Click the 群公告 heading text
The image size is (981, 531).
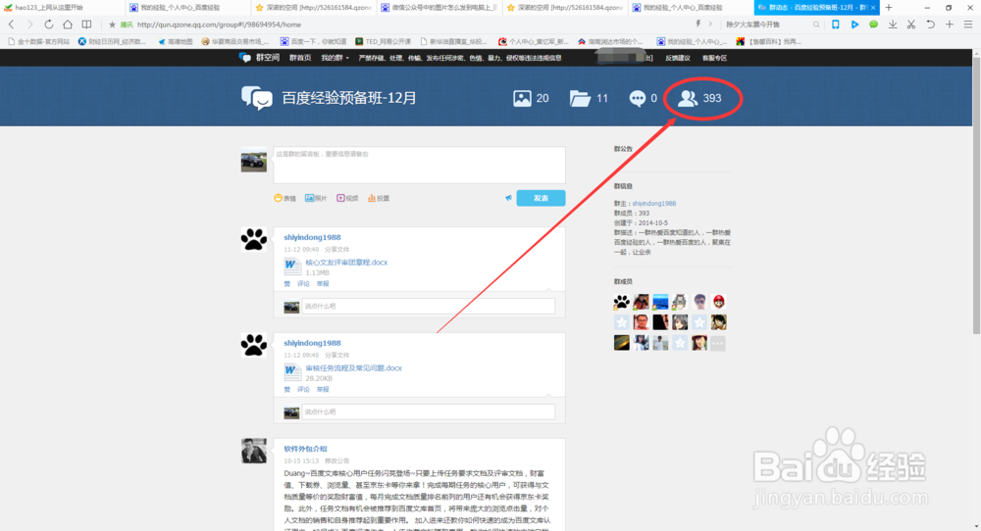pyautogui.click(x=623, y=149)
